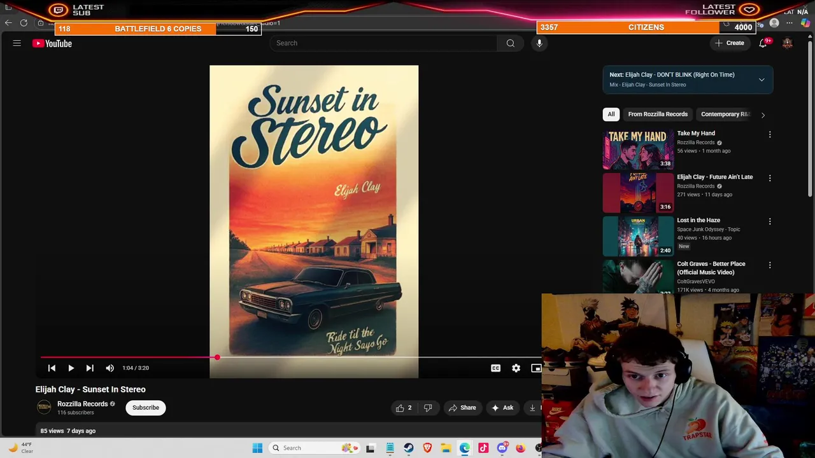The image size is (815, 458).
Task: Open the browser three-dot menu
Action: (x=790, y=23)
